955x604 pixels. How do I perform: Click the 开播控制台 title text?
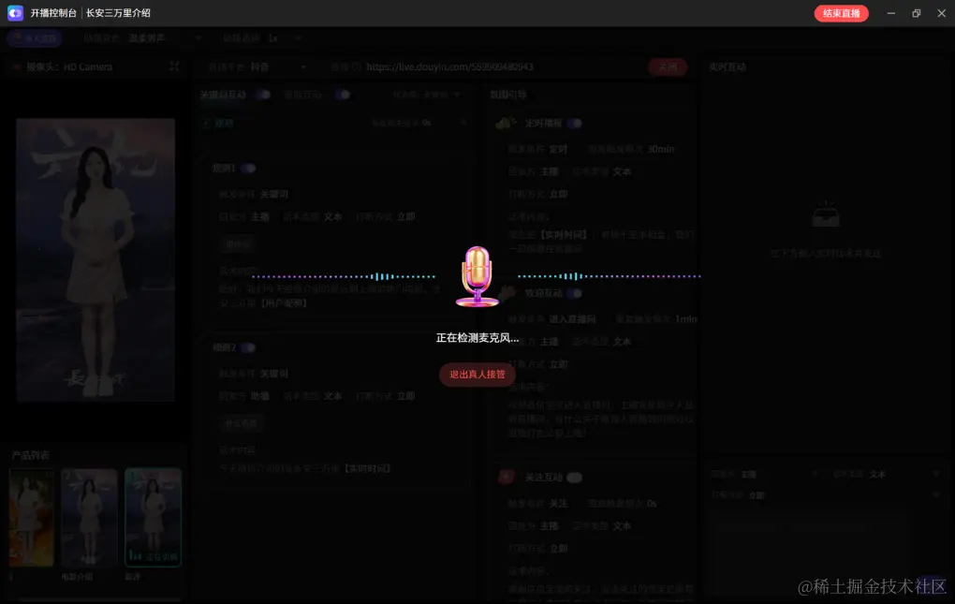click(x=53, y=13)
